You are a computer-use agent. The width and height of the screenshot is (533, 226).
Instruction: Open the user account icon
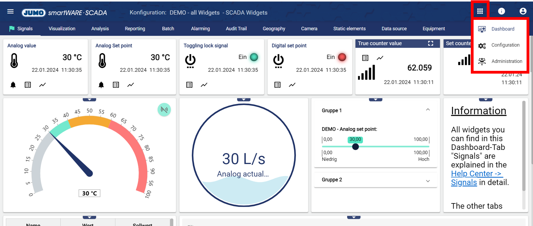pyautogui.click(x=523, y=11)
